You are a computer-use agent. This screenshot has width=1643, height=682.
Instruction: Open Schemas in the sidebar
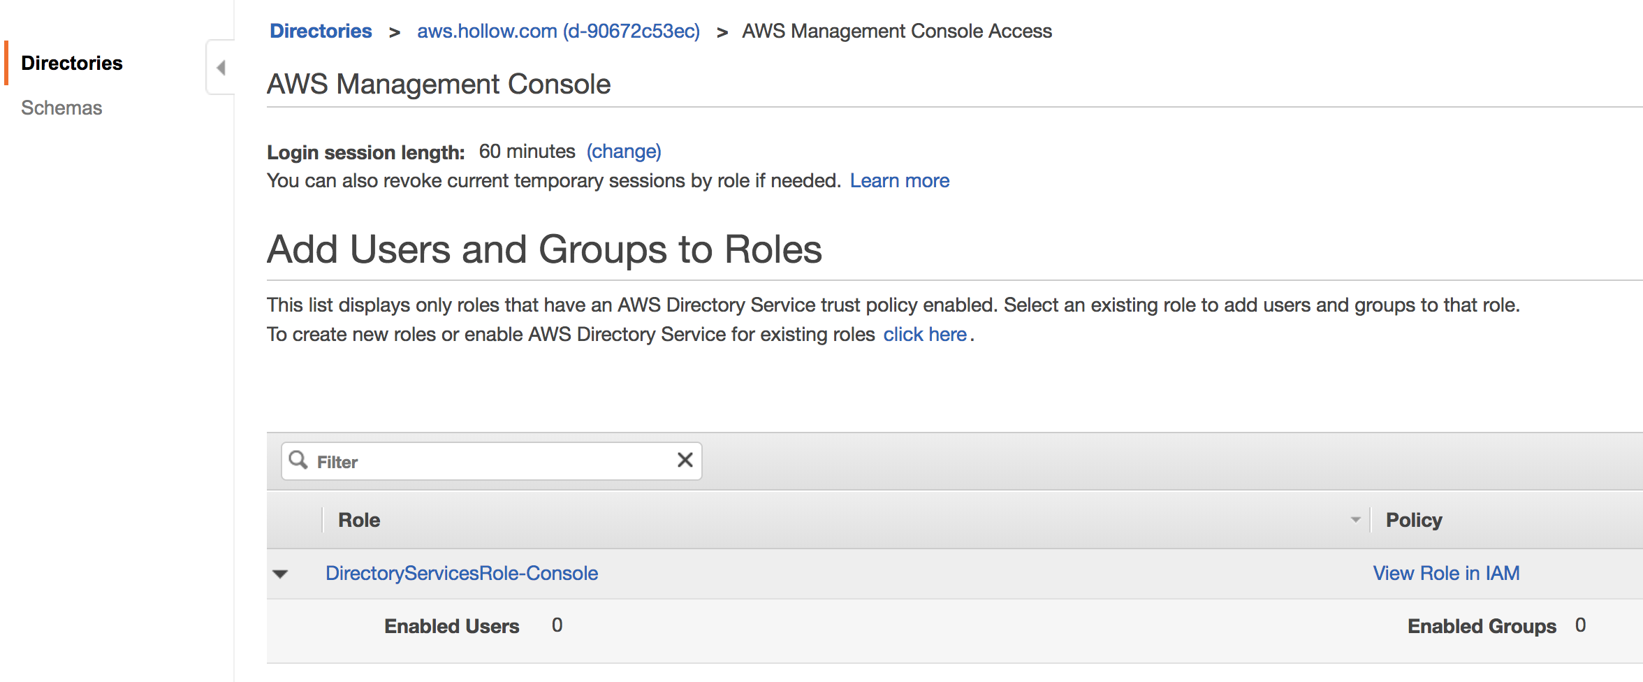coord(61,108)
